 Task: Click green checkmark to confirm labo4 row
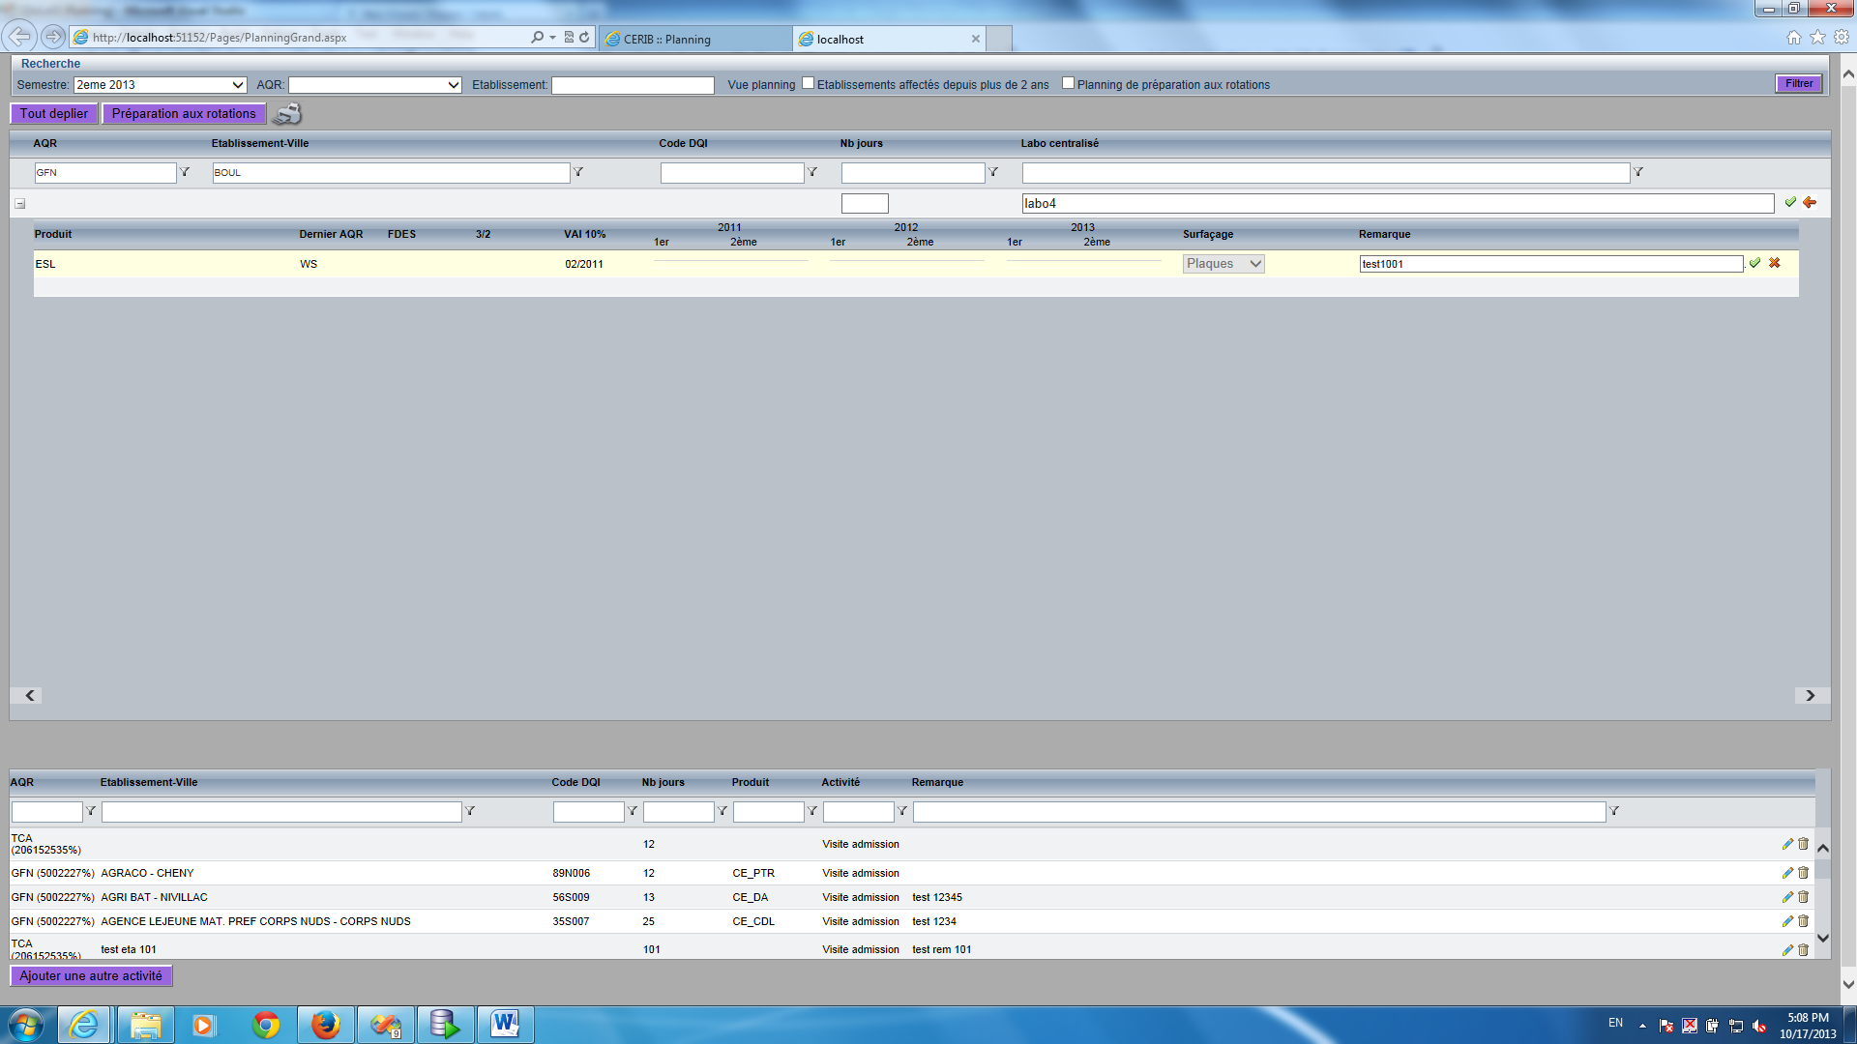[x=1790, y=203]
